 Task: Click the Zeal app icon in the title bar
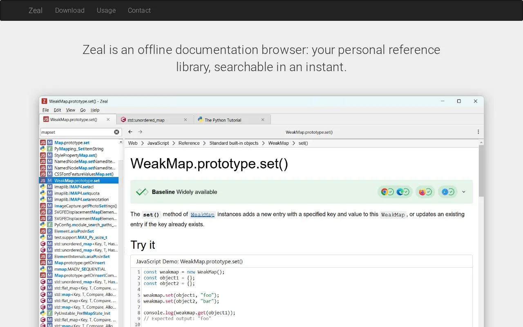click(44, 101)
